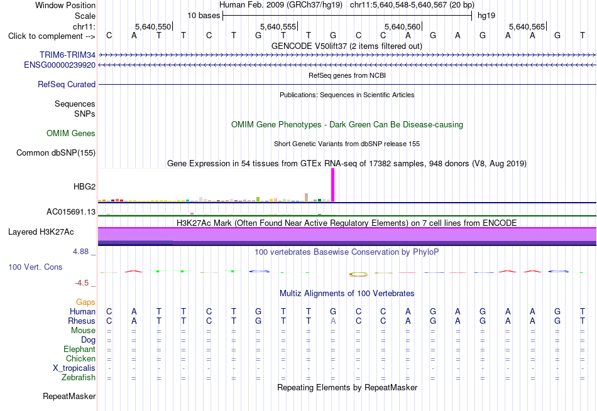
Task: Click the RefSeq Curated intron line
Action: point(347,85)
